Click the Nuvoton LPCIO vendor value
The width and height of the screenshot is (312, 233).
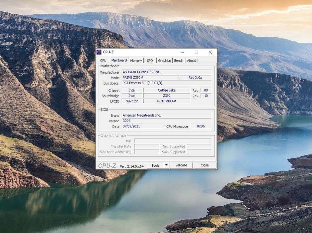[x=132, y=101]
